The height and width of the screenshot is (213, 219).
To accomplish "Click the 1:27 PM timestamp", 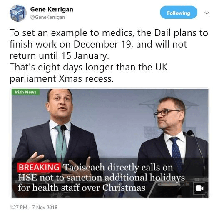I will [x=18, y=207].
